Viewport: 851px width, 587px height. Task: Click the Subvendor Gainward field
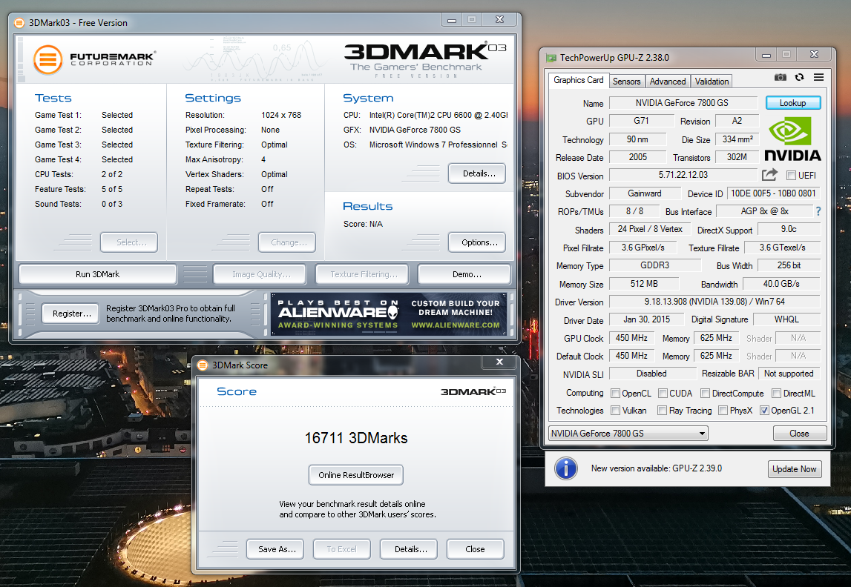(x=645, y=193)
